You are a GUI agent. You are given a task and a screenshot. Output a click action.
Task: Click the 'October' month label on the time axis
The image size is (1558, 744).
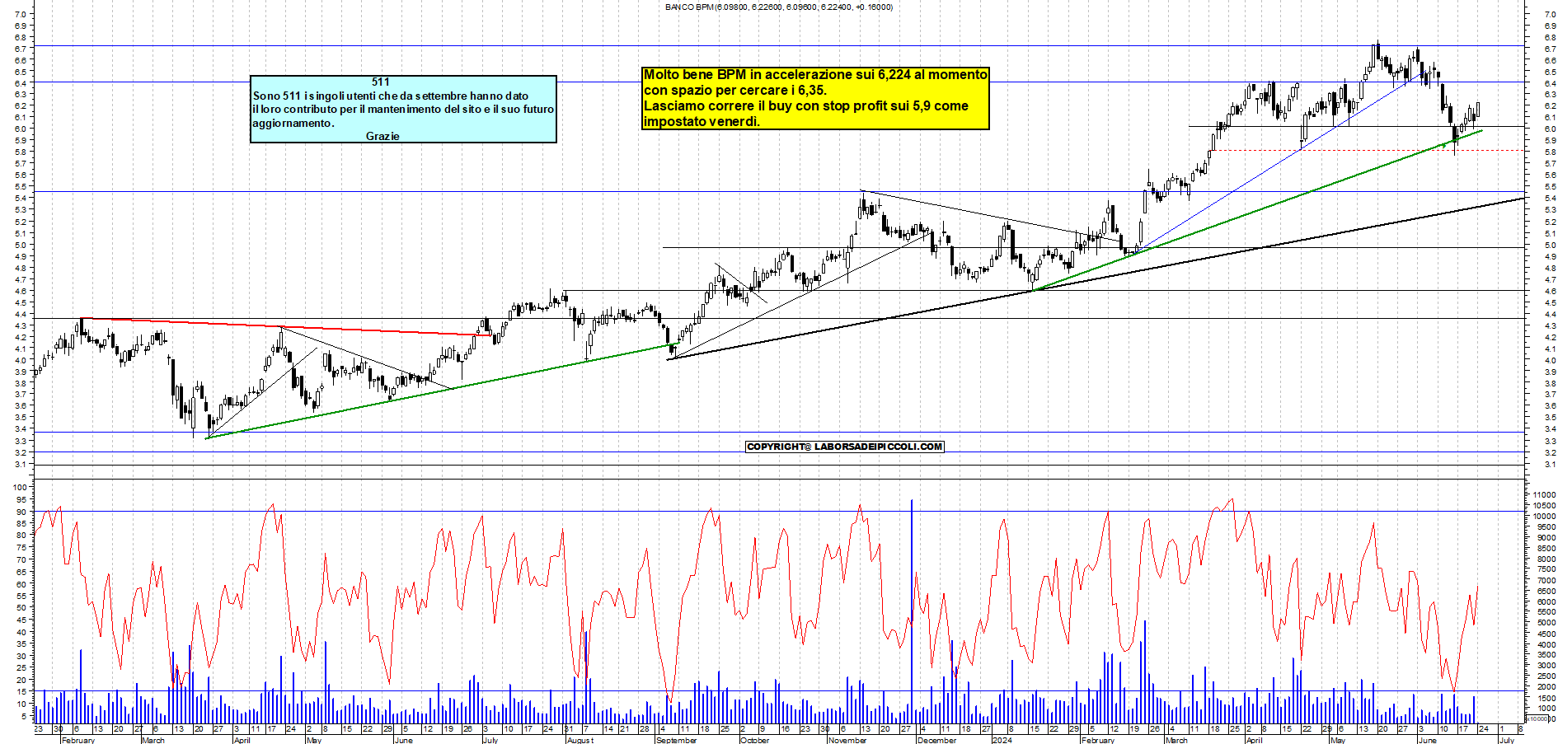pyautogui.click(x=754, y=740)
